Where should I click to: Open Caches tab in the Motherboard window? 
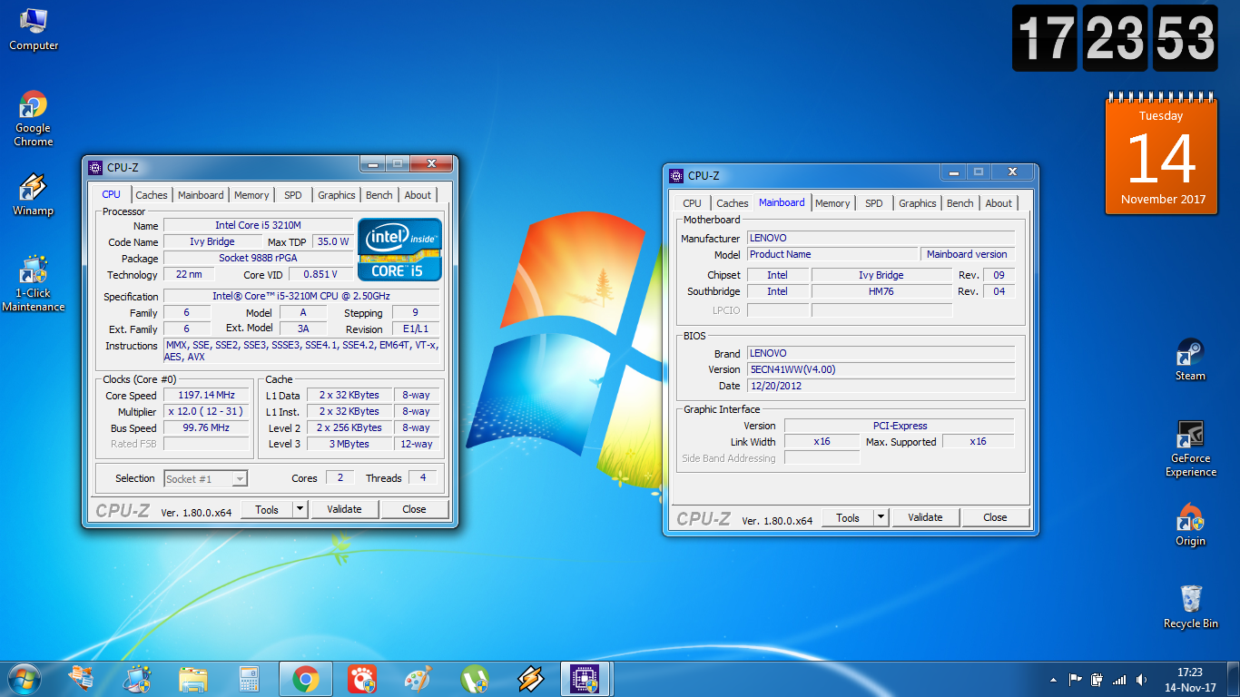tap(733, 203)
